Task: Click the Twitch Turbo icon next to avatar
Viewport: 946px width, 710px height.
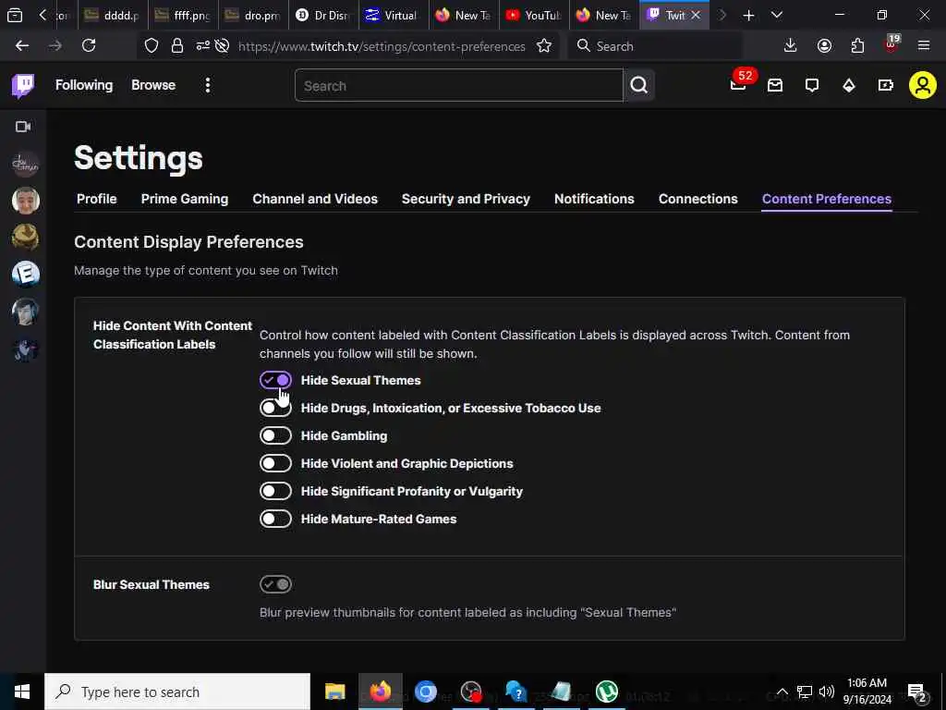Action: tap(886, 86)
